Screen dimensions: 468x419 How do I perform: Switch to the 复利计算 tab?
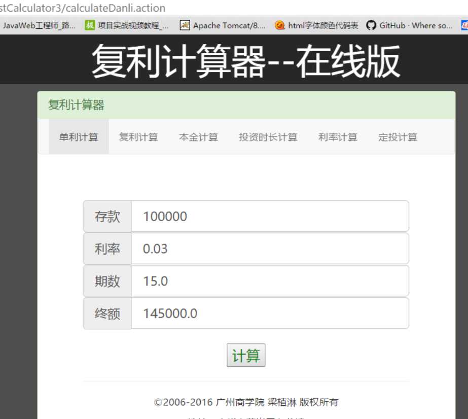coord(139,136)
